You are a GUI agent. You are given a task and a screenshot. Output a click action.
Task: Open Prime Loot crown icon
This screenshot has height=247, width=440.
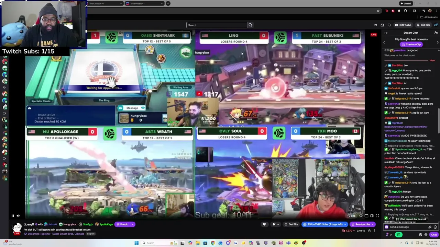pos(375,25)
